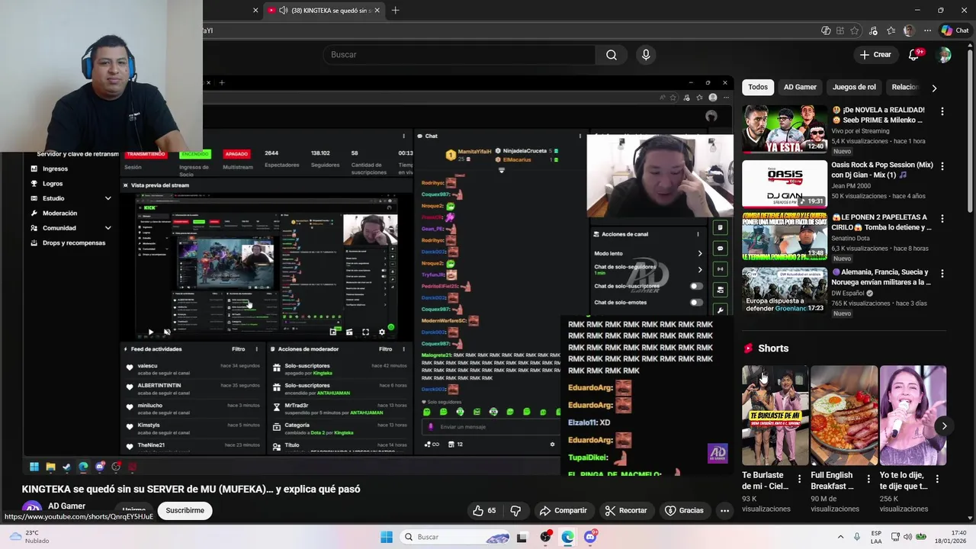Viewport: 976px width, 549px height.
Task: Show next Shorts with arrow button
Action: 944,426
